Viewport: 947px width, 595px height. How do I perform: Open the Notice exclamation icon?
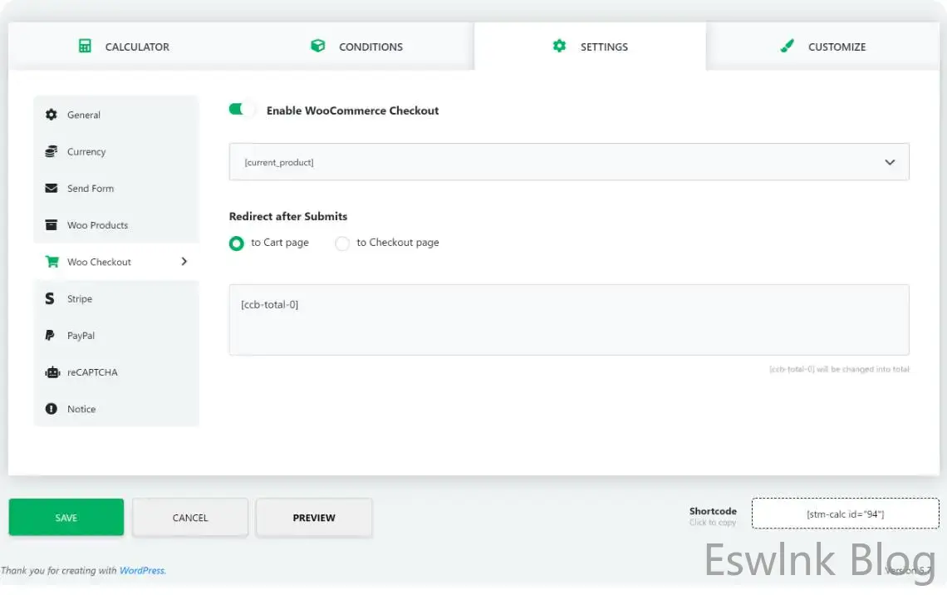click(52, 409)
